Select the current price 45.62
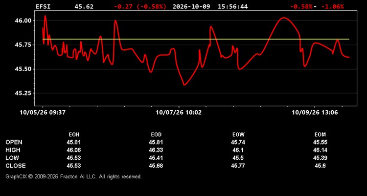Viewport: 367px width, 196px height. [x=84, y=6]
